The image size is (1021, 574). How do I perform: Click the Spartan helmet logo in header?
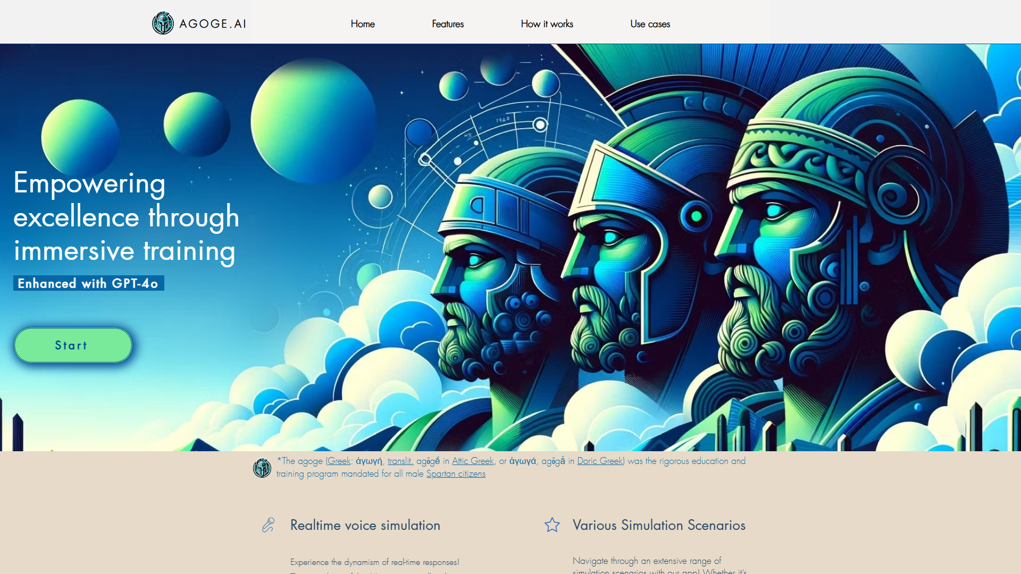163,23
